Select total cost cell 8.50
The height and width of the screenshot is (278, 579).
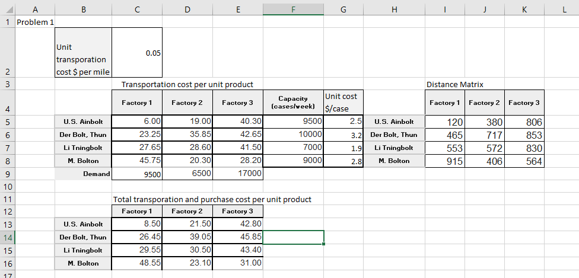click(137, 223)
